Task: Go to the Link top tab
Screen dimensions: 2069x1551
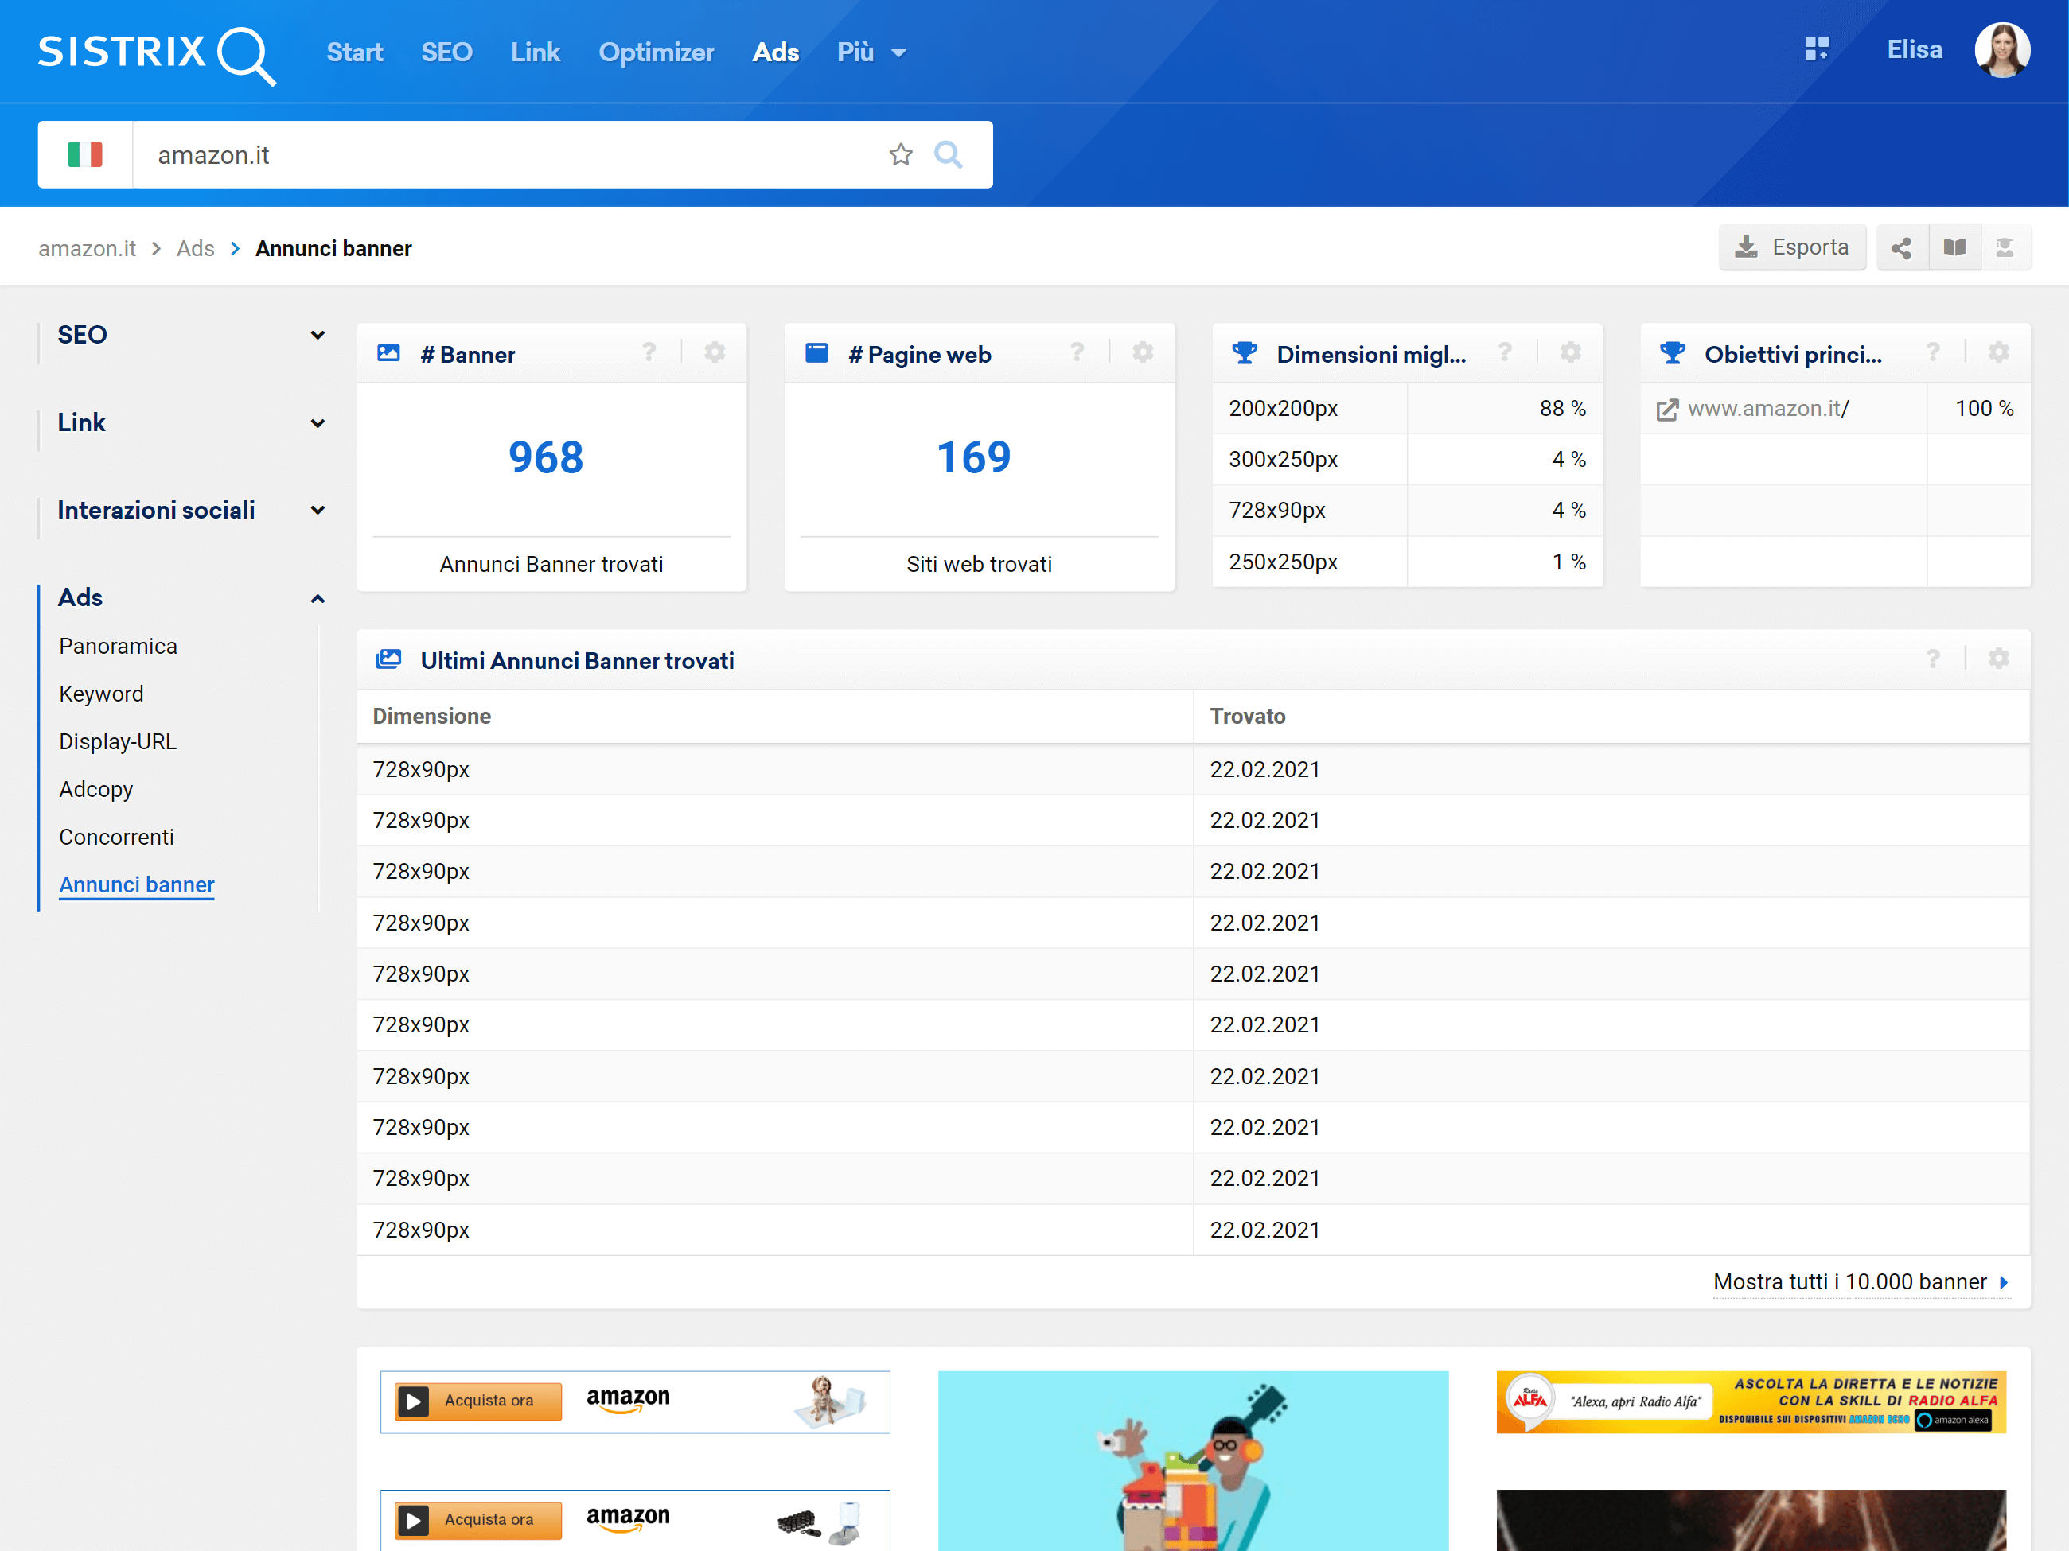Action: click(535, 52)
